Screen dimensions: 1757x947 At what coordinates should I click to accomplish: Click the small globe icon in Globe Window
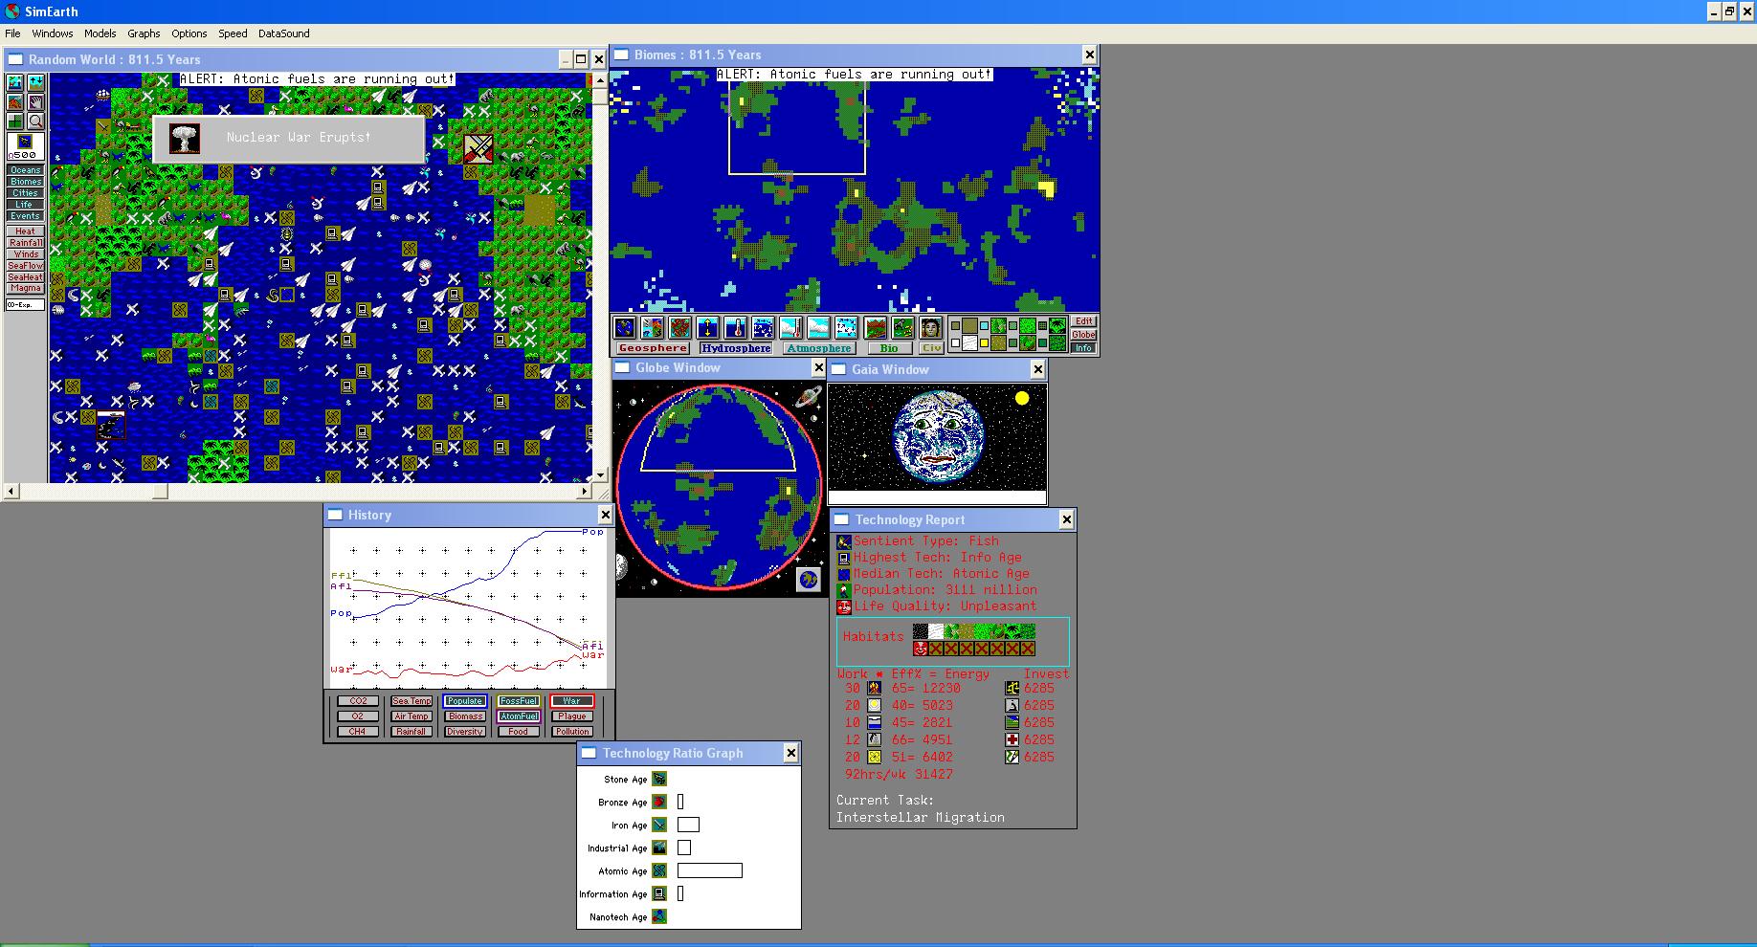pyautogui.click(x=809, y=580)
